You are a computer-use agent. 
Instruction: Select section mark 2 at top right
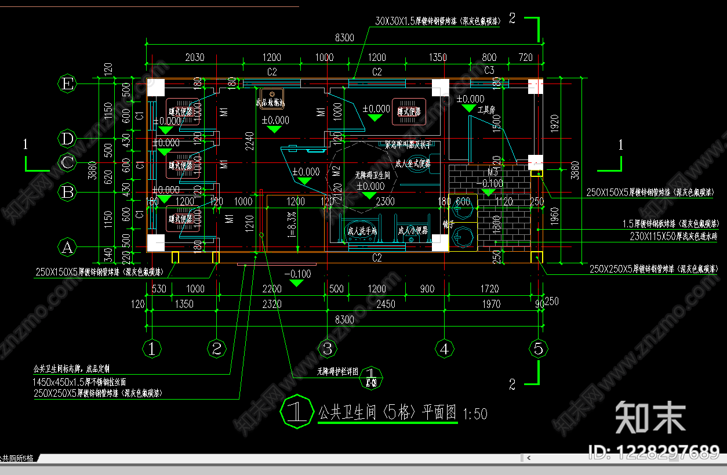point(512,18)
